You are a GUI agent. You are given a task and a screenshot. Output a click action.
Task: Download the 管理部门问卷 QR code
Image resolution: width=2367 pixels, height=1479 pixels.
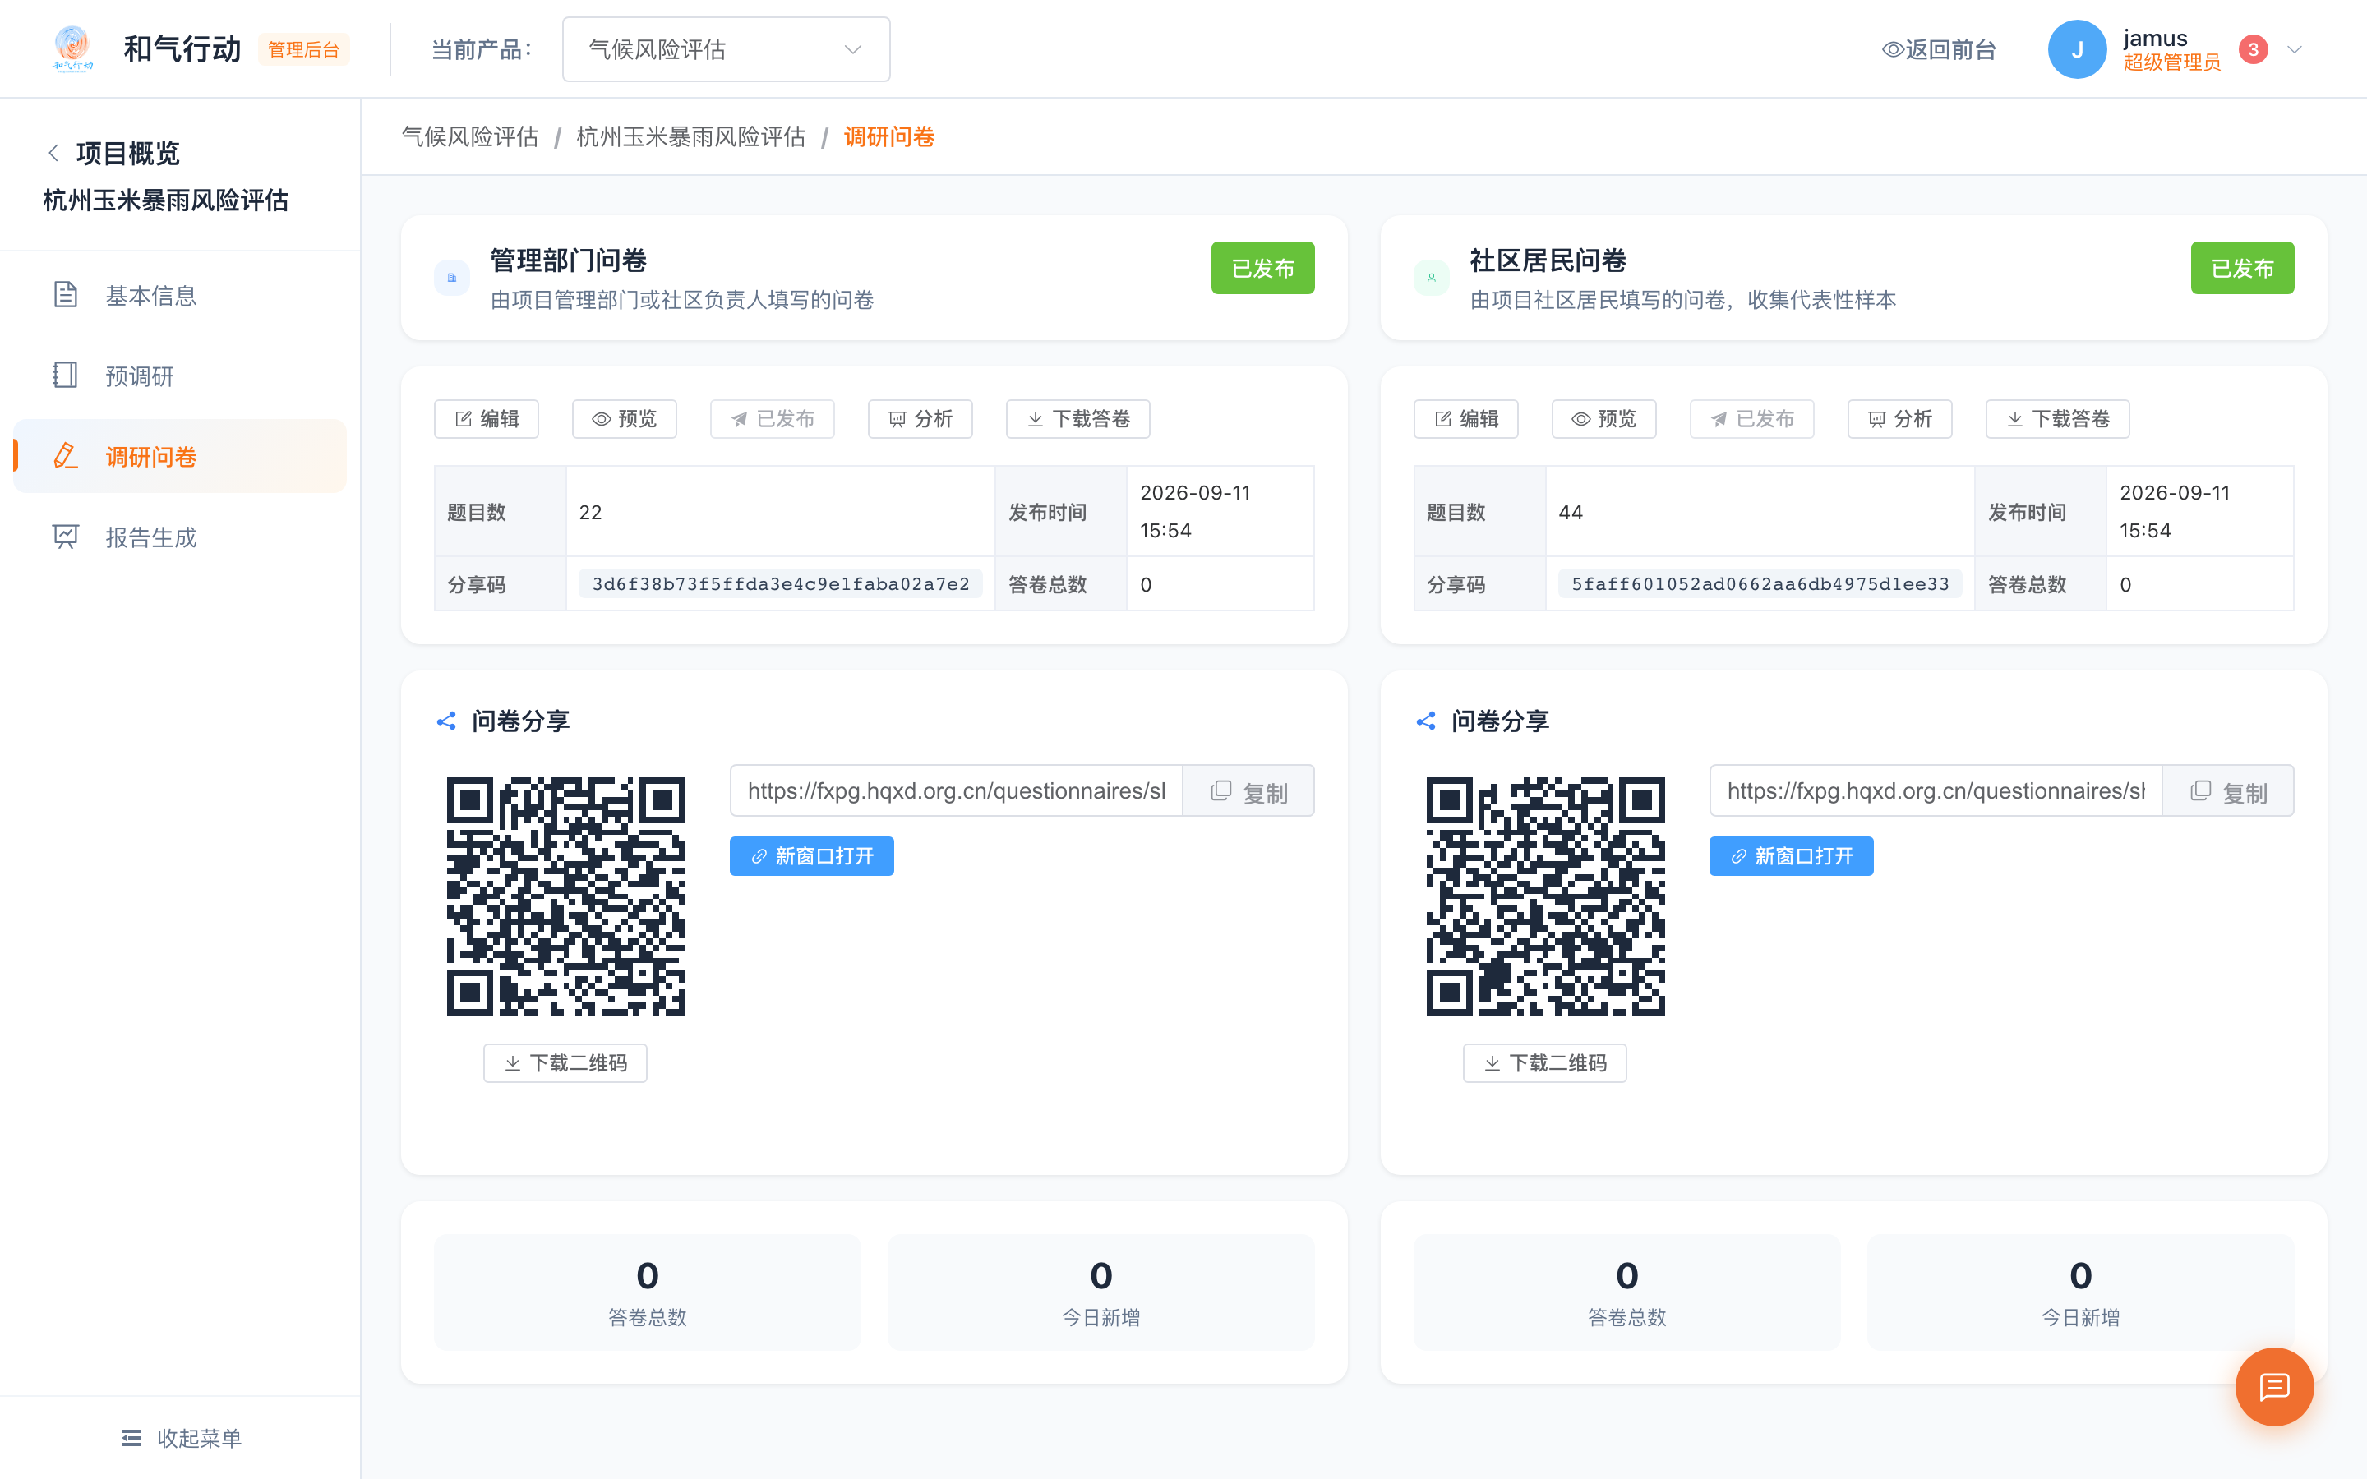tap(565, 1062)
